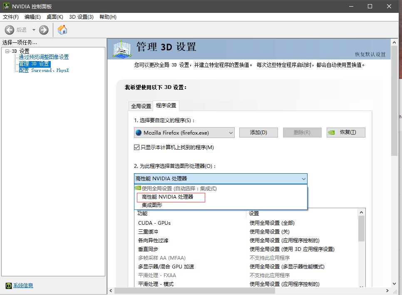The image size is (402, 295).
Task: Click the 恢复(T) button
Action: (x=346, y=133)
